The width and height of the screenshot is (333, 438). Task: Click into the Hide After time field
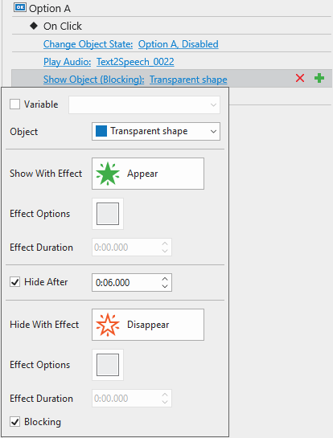click(x=126, y=283)
